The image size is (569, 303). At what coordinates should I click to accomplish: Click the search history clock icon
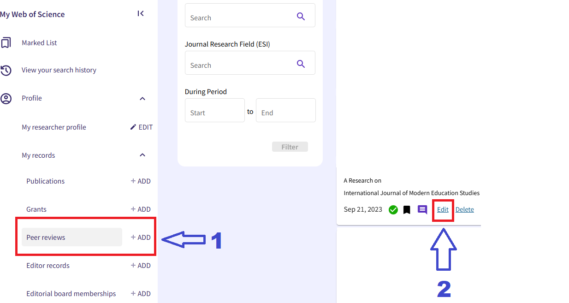(x=6, y=70)
